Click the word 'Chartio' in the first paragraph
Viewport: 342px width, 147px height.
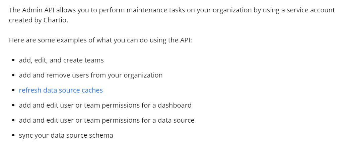coord(56,20)
